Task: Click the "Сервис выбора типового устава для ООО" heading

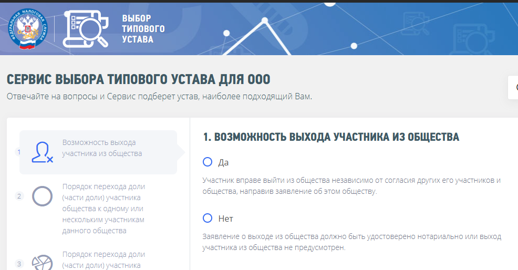Action: [139, 80]
